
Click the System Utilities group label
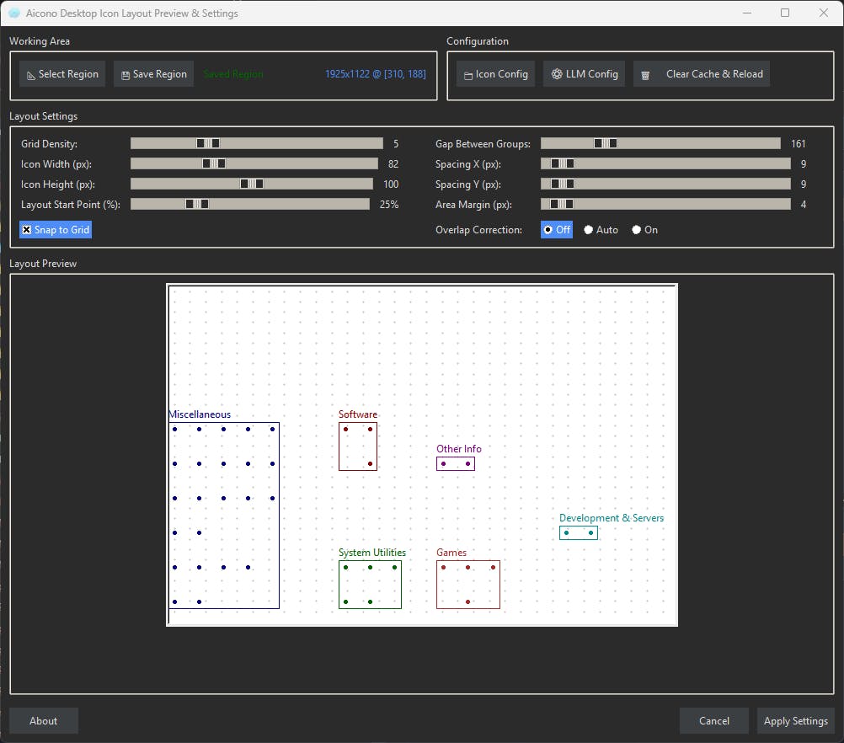tap(372, 553)
